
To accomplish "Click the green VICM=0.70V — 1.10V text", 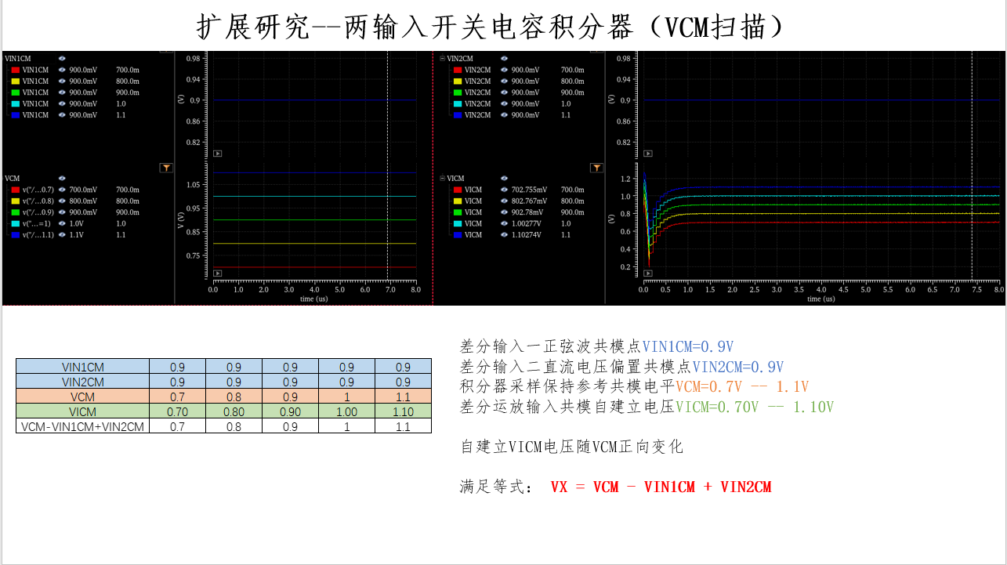I will tap(755, 407).
